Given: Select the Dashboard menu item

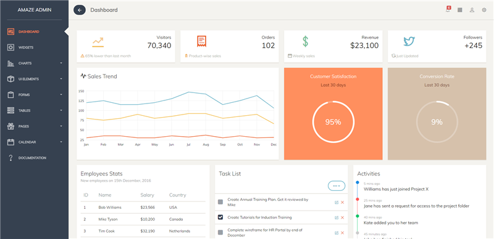Looking at the screenshot, I should click(x=35, y=32).
